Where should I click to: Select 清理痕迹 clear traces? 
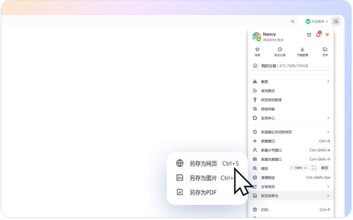click(291, 178)
